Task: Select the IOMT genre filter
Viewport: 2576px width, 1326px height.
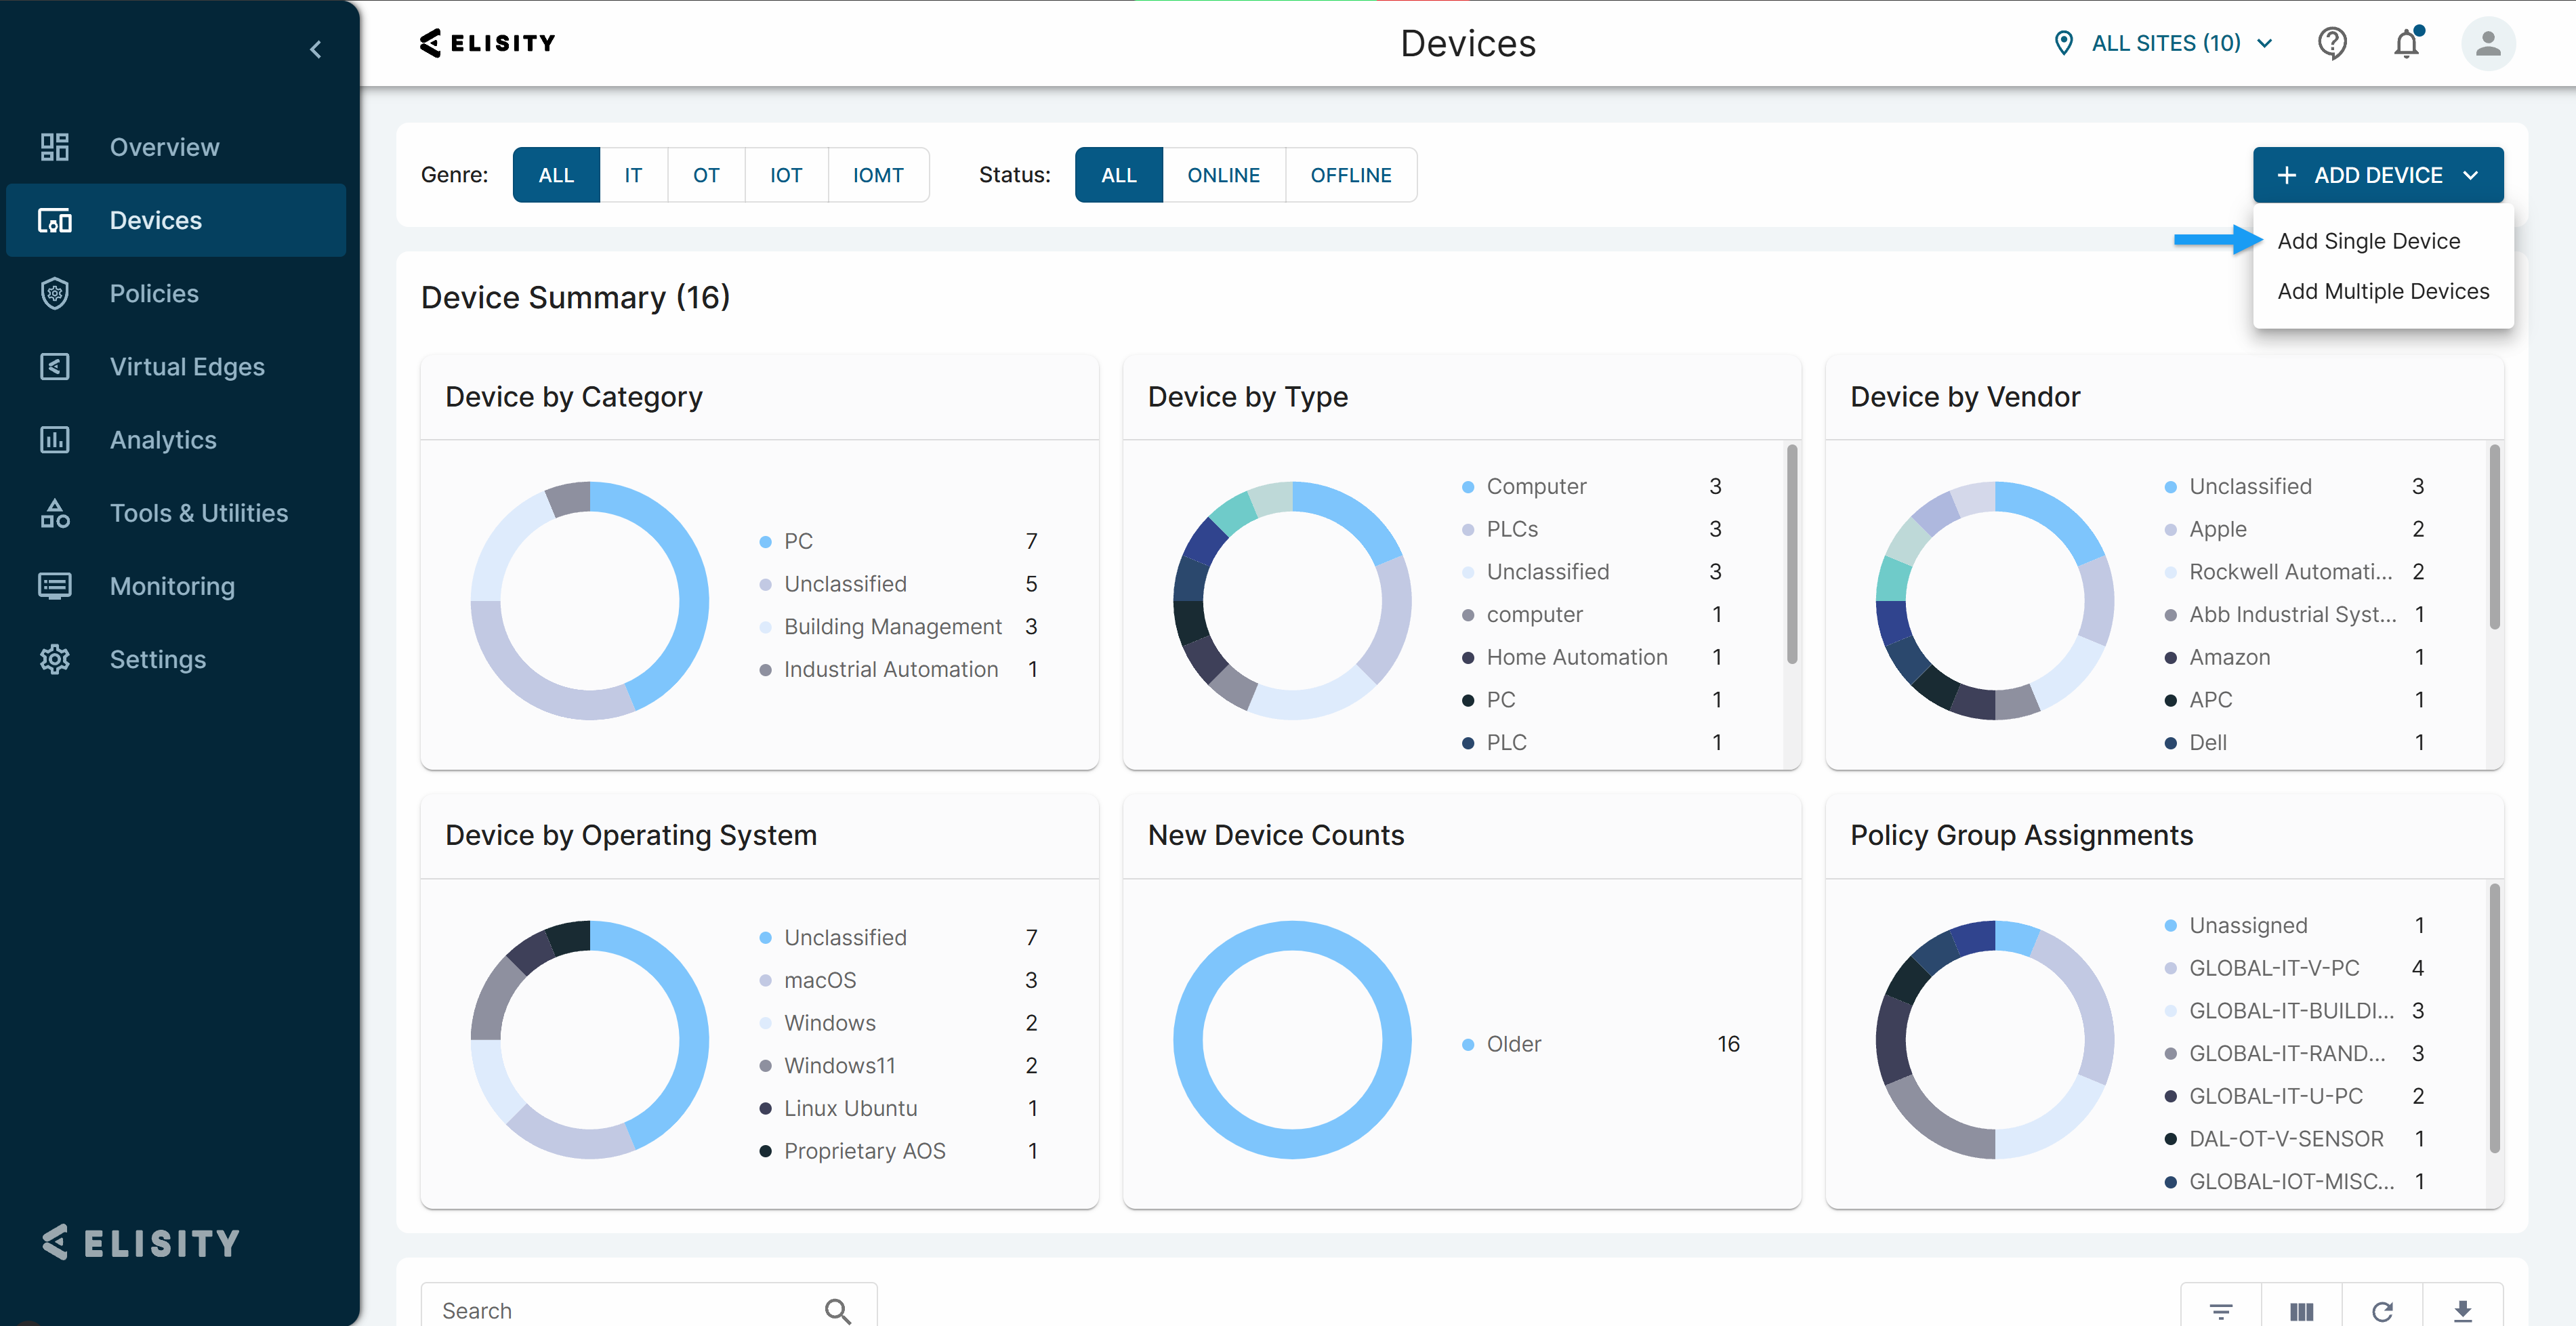Action: [877, 175]
